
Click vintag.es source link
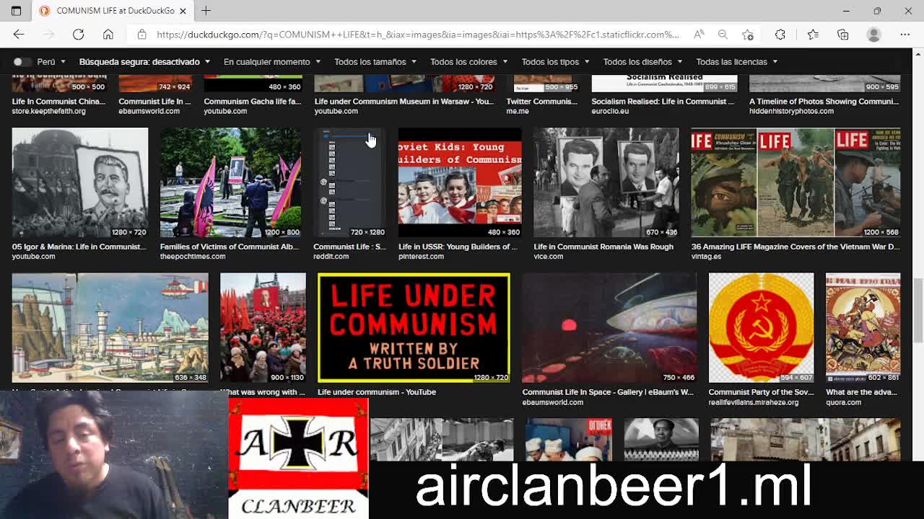point(706,257)
